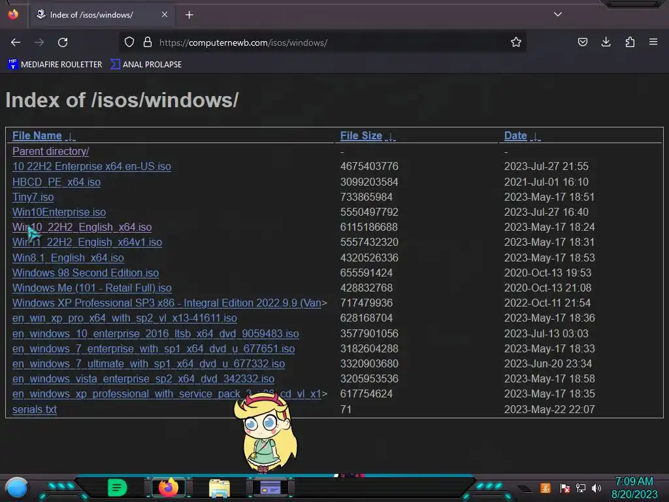
Task: Download Tiny7.iso
Action: [x=33, y=197]
